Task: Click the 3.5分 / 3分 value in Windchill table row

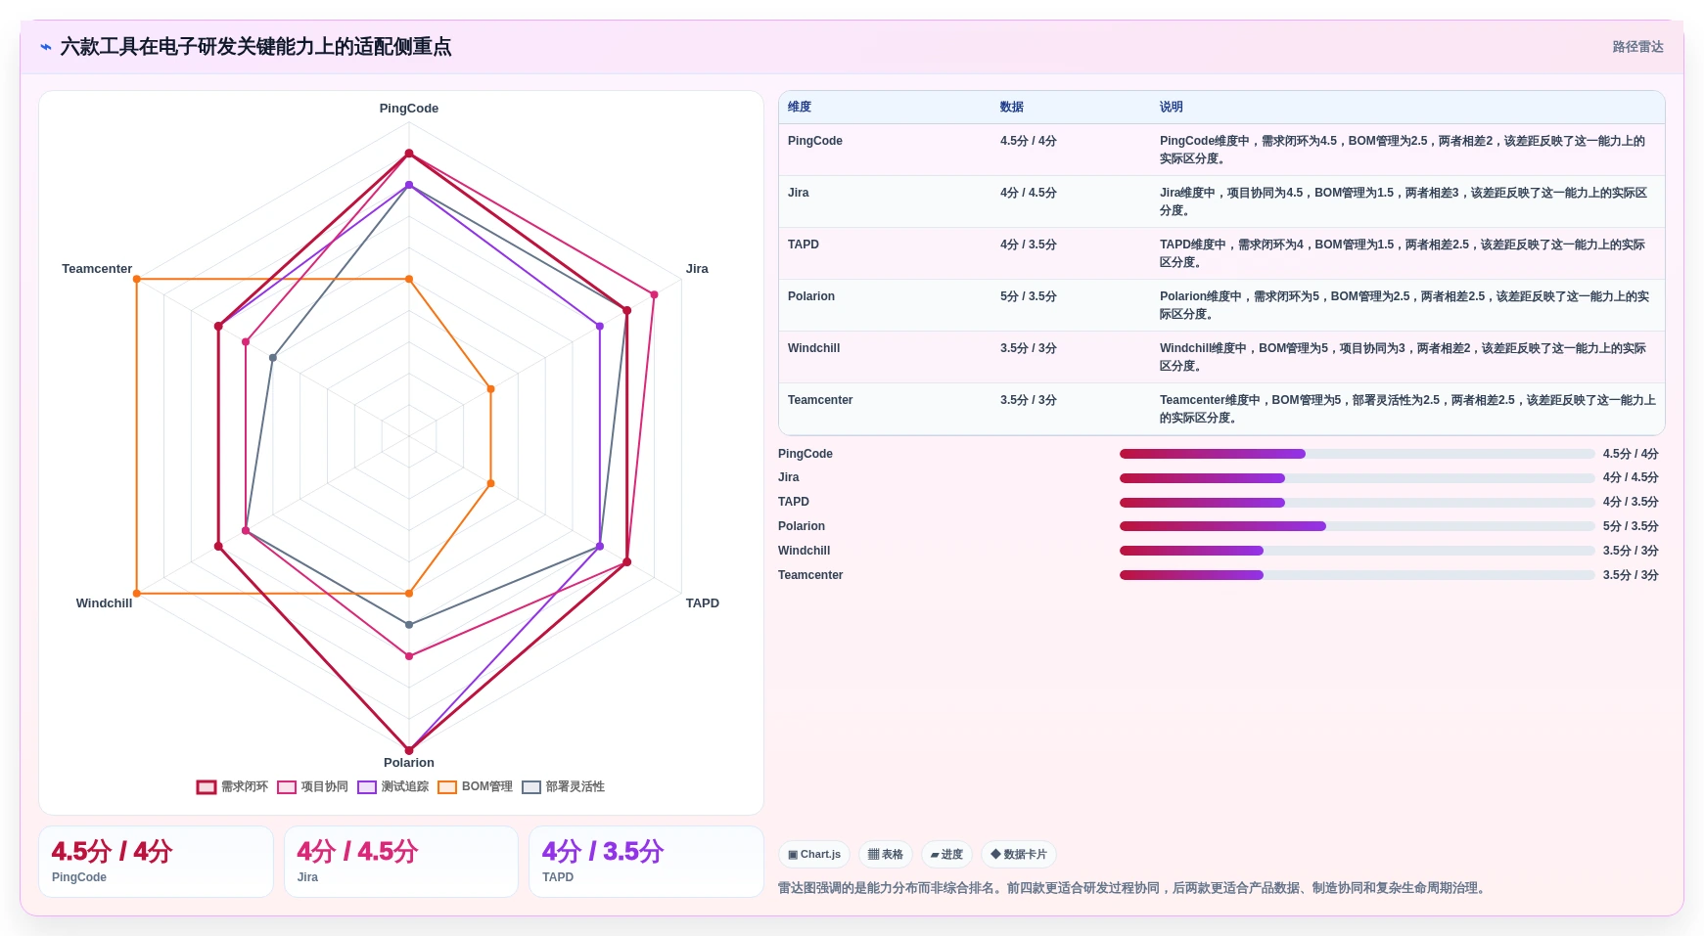Action: [x=1029, y=348]
